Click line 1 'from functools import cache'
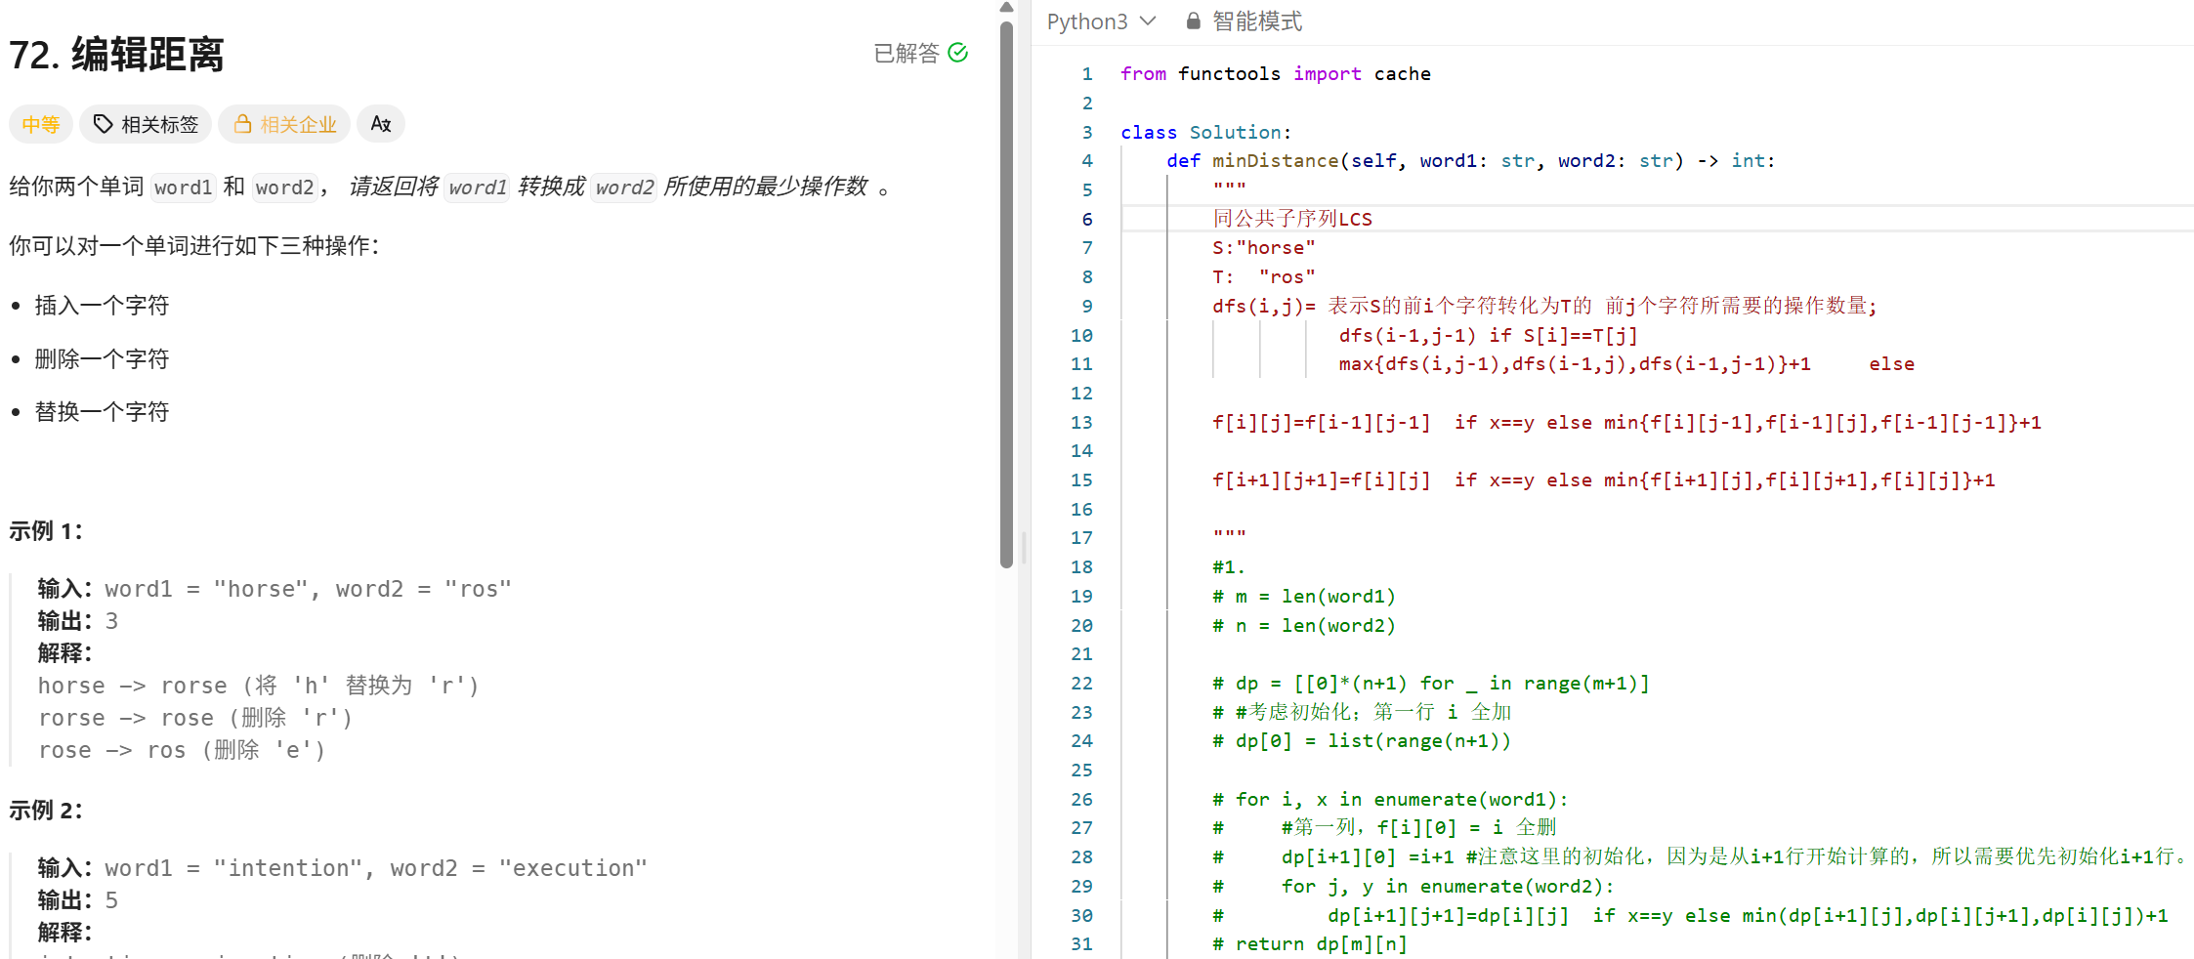 (1275, 74)
